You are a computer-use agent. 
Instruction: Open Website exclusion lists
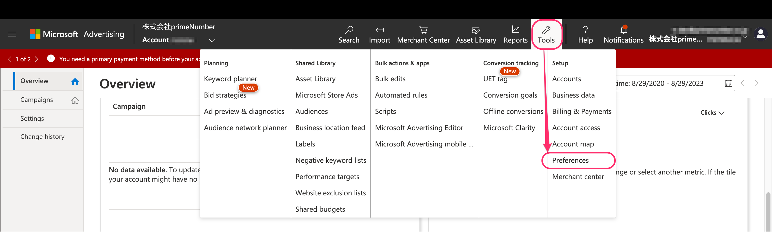click(330, 193)
